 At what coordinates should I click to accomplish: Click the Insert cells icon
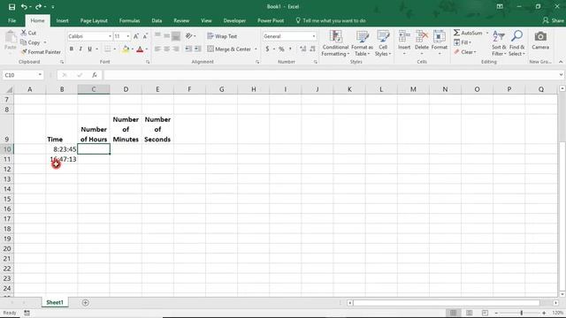click(404, 37)
